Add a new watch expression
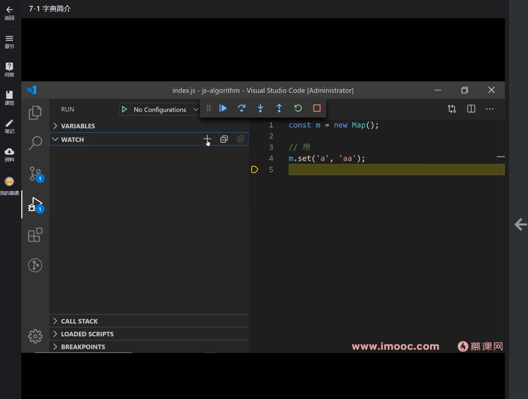The height and width of the screenshot is (399, 528). click(x=207, y=139)
